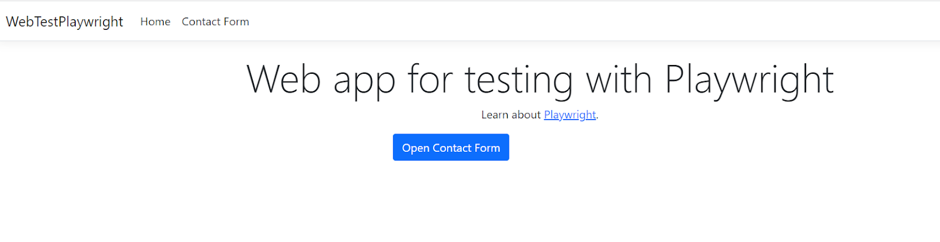Visit the underlined Playwright link
Image resolution: width=940 pixels, height=242 pixels.
pyautogui.click(x=569, y=115)
